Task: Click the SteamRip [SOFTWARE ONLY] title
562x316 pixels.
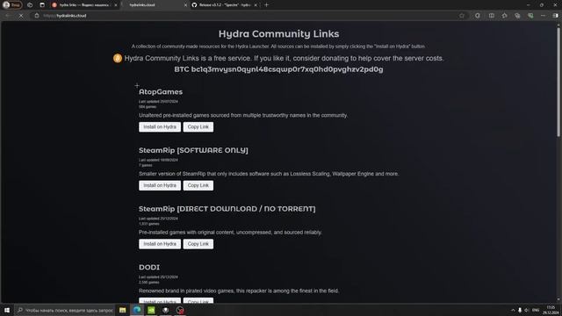Action: (x=193, y=150)
